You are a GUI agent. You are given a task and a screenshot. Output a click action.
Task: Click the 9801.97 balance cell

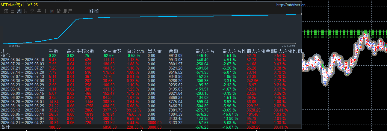tap(176, 64)
